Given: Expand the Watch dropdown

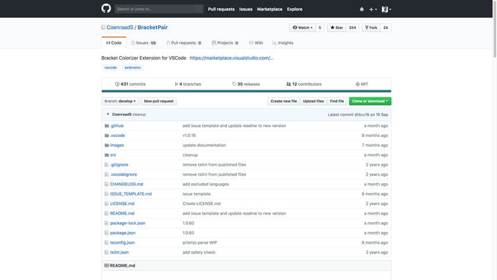Looking at the screenshot, I should 302,28.
